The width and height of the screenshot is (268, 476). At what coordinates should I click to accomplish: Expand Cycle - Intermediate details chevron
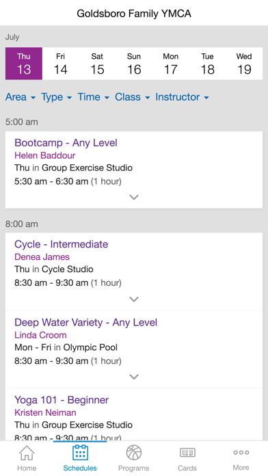[134, 300]
